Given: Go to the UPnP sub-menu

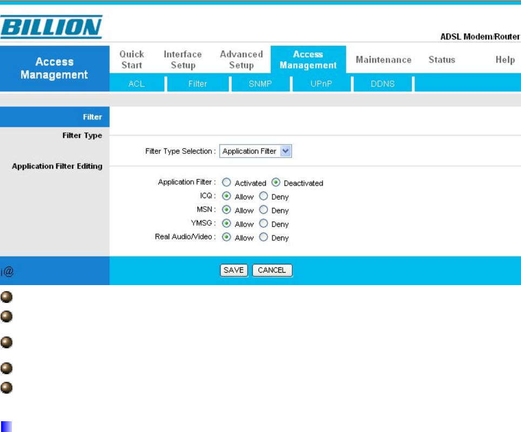Looking at the screenshot, I should pos(321,84).
